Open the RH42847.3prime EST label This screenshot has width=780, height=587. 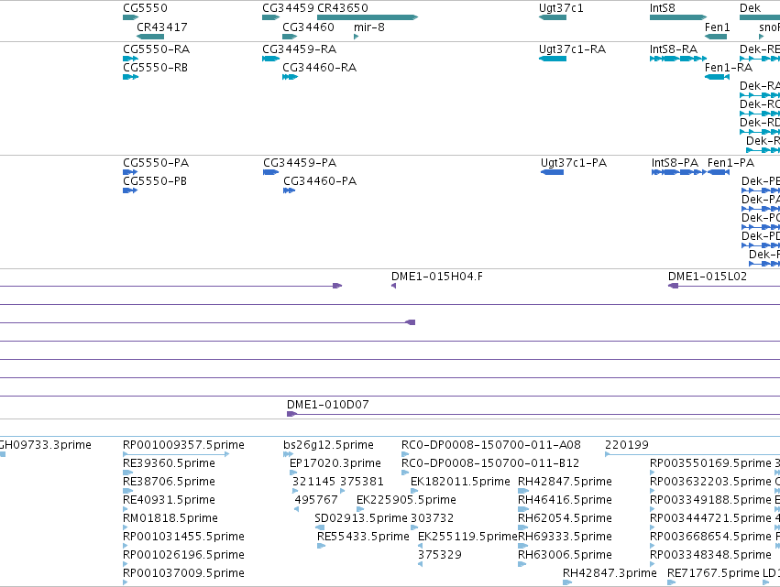[x=610, y=573]
